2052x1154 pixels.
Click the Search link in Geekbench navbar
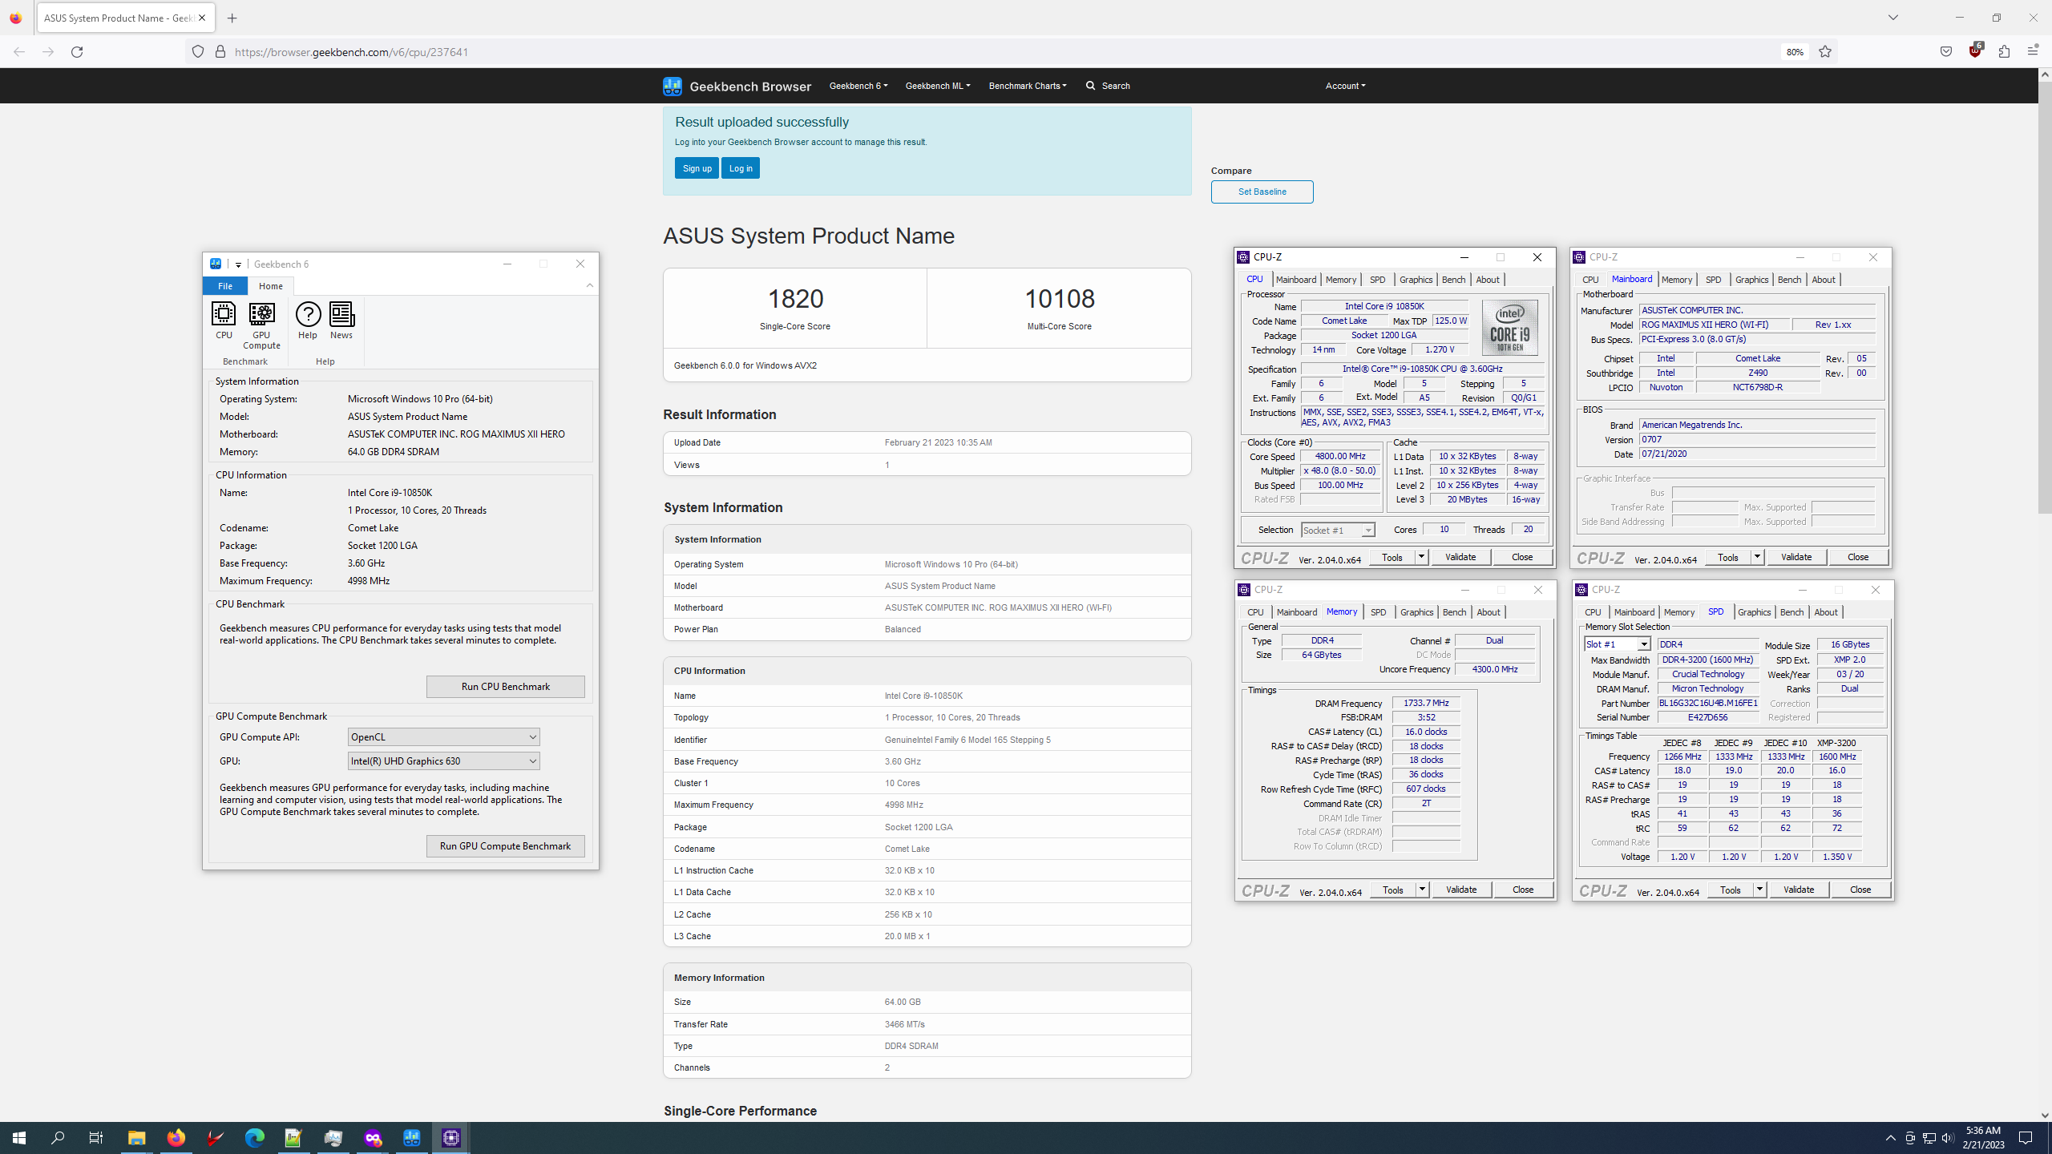(x=1108, y=86)
